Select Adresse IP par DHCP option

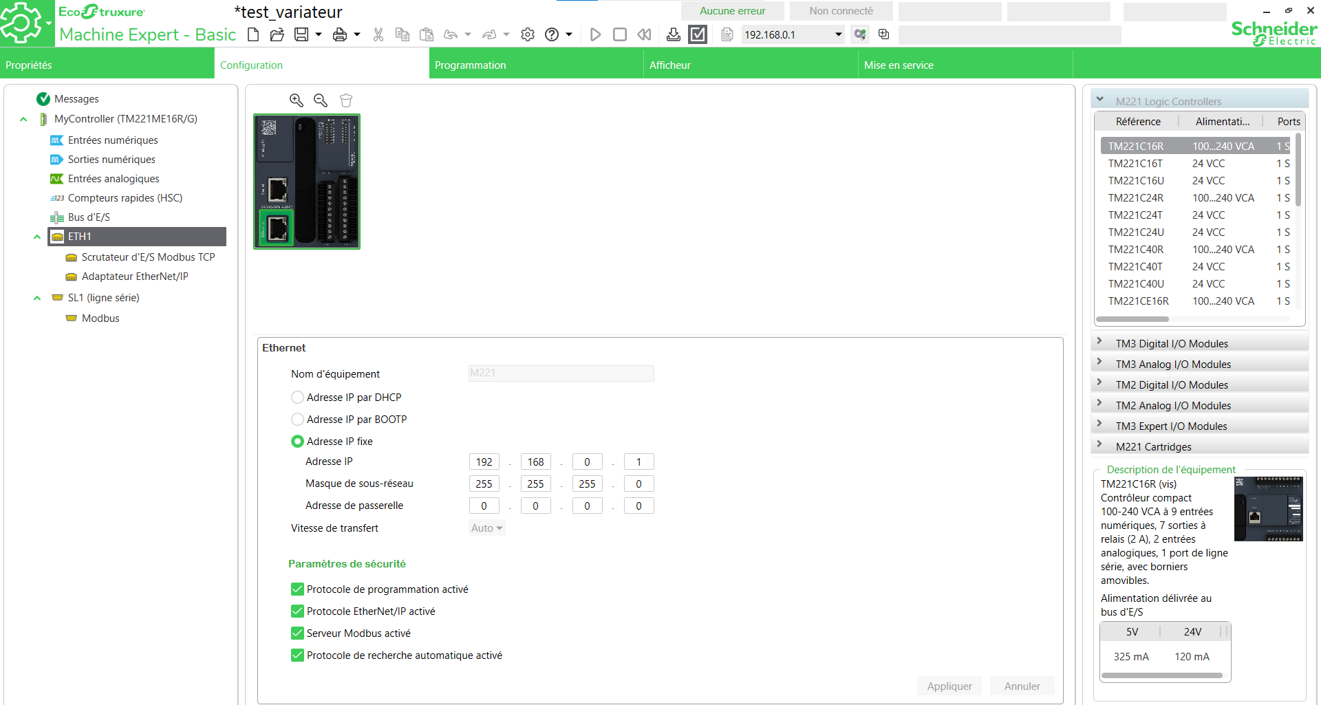point(298,398)
